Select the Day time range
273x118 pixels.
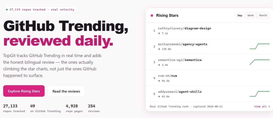tap(240, 15)
